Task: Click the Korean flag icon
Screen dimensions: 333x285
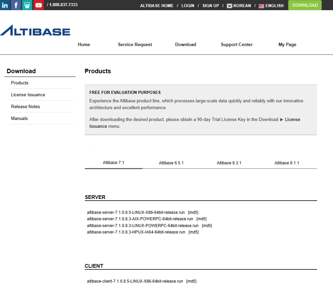Action: click(229, 6)
